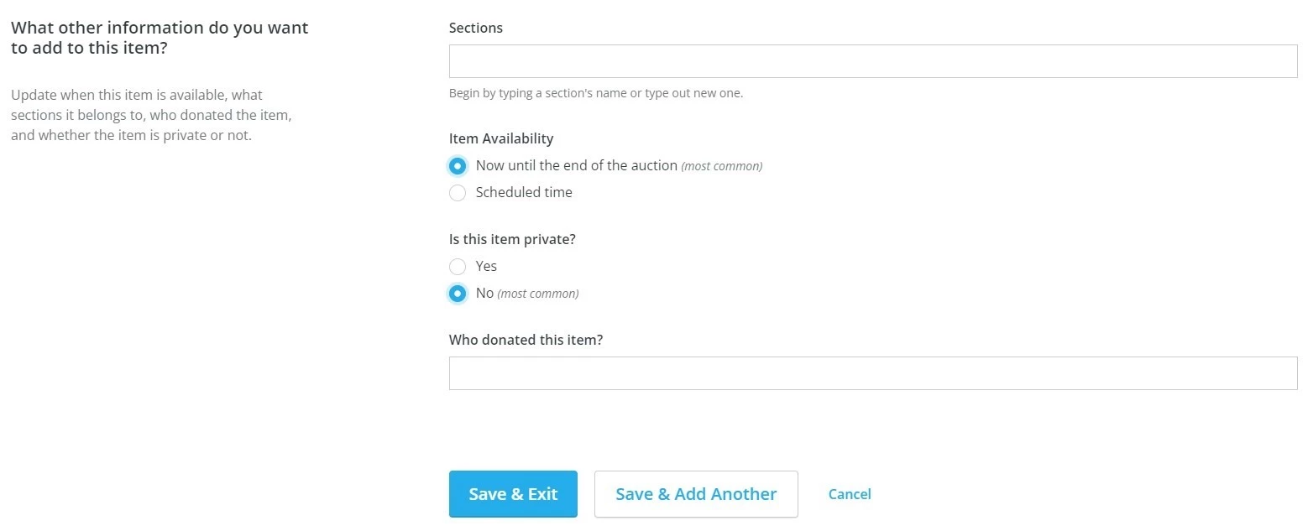The image size is (1308, 531).
Task: Click the Save & Exit button
Action: pyautogui.click(x=512, y=494)
